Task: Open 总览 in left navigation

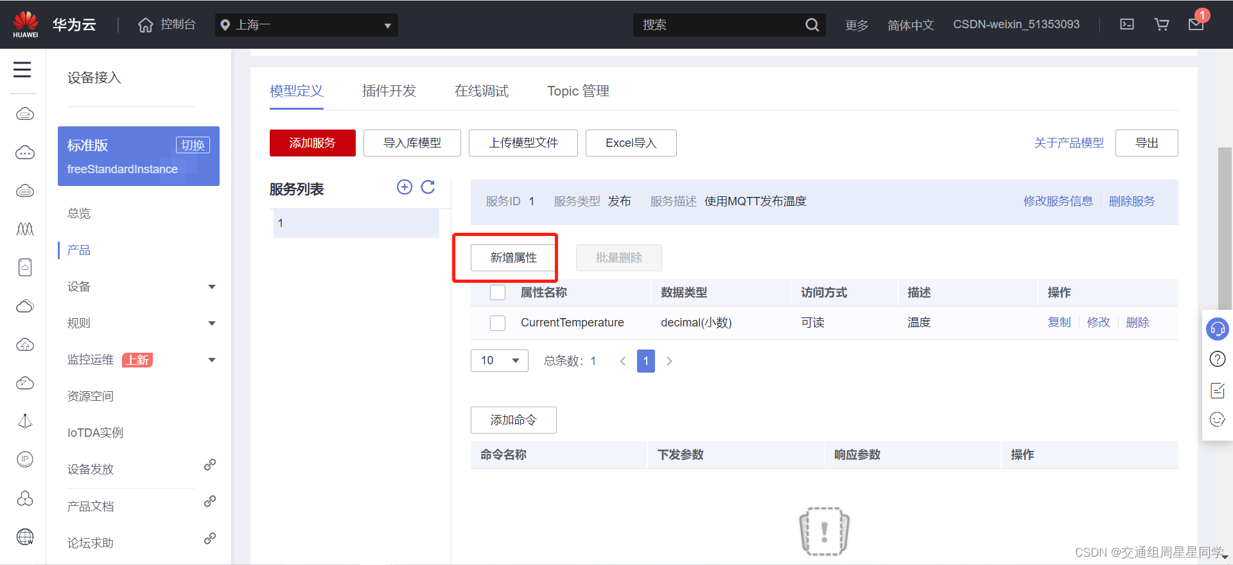Action: [79, 214]
